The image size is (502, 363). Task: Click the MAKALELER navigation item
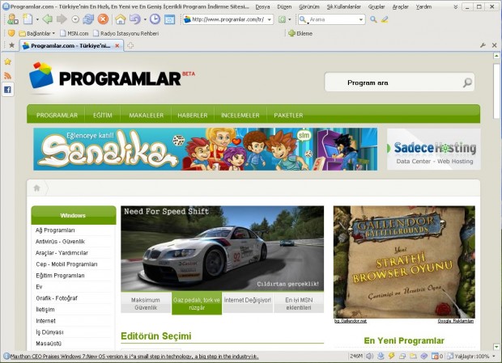tap(146, 116)
